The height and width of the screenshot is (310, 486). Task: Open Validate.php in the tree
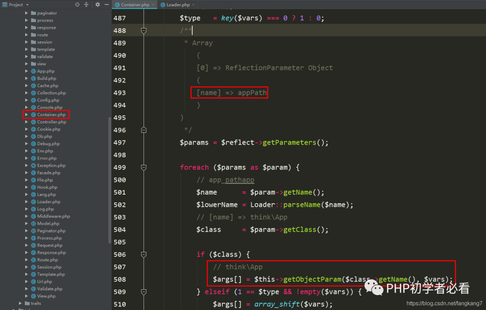[49, 288]
